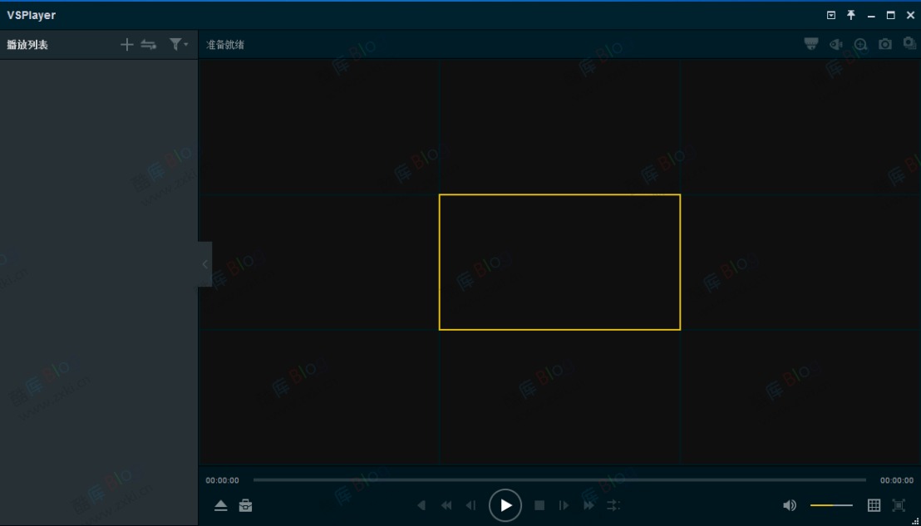Screen dimensions: 921x526
Task: Open the multi-screen grid layout selector
Action: point(874,505)
